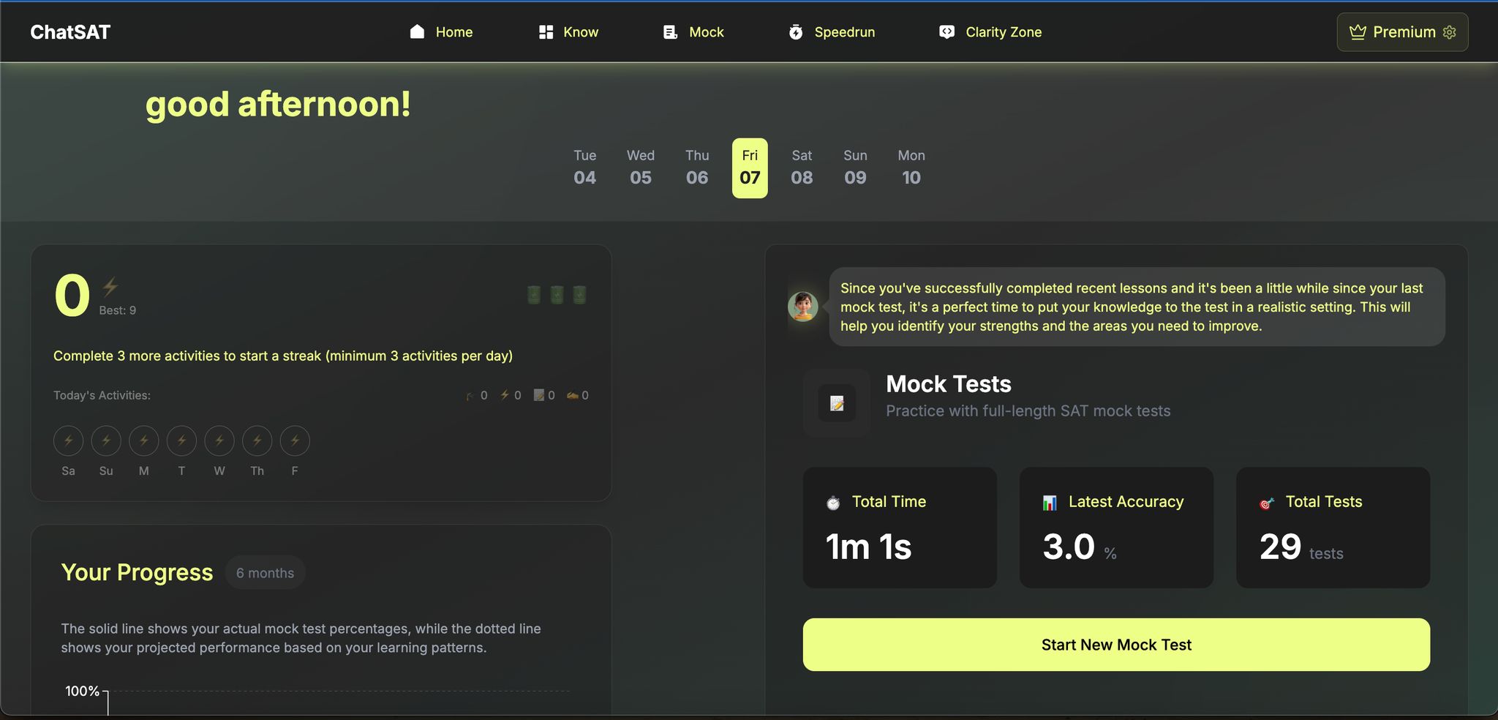This screenshot has width=1498, height=720.
Task: Select Tuesday 04 in date strip
Action: pyautogui.click(x=584, y=168)
